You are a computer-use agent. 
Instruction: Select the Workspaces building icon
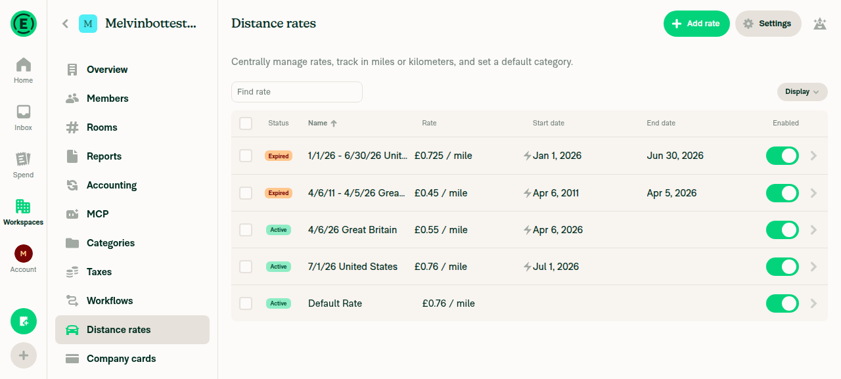point(24,206)
